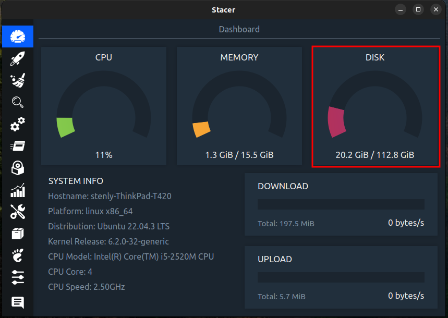The height and width of the screenshot is (318, 448).
Task: Close the Stacer window
Action: (436, 10)
